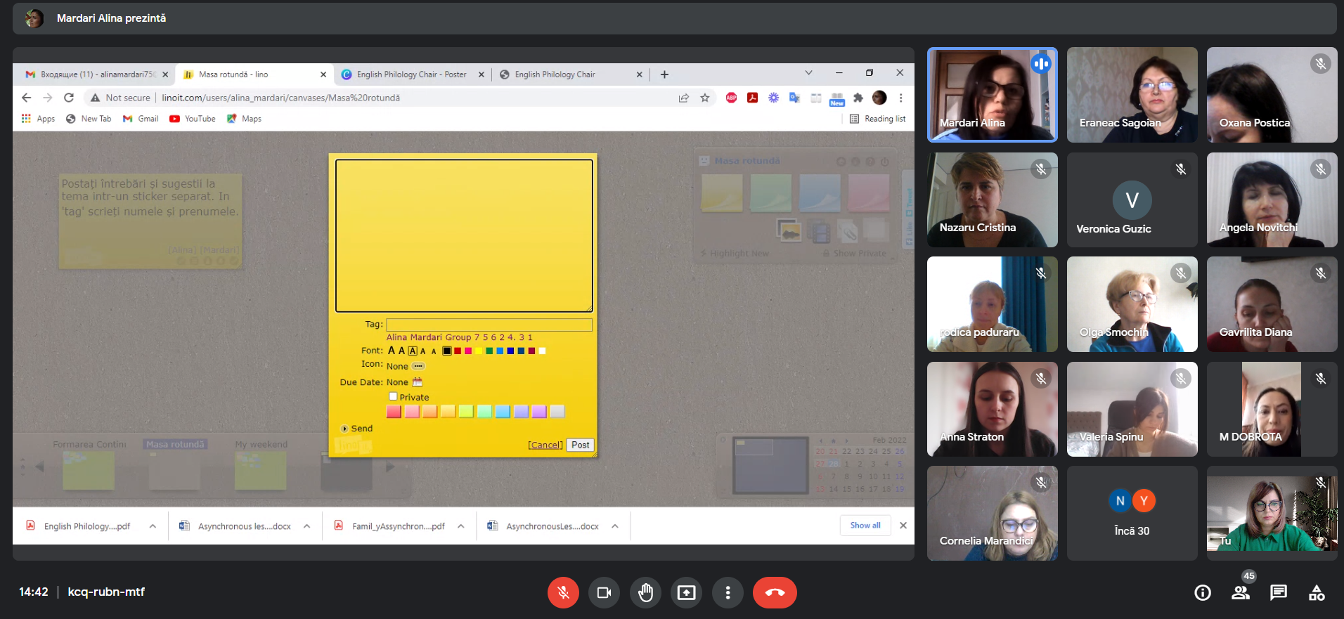1344x619 pixels.
Task: Click the Tag input field
Action: tap(489, 325)
